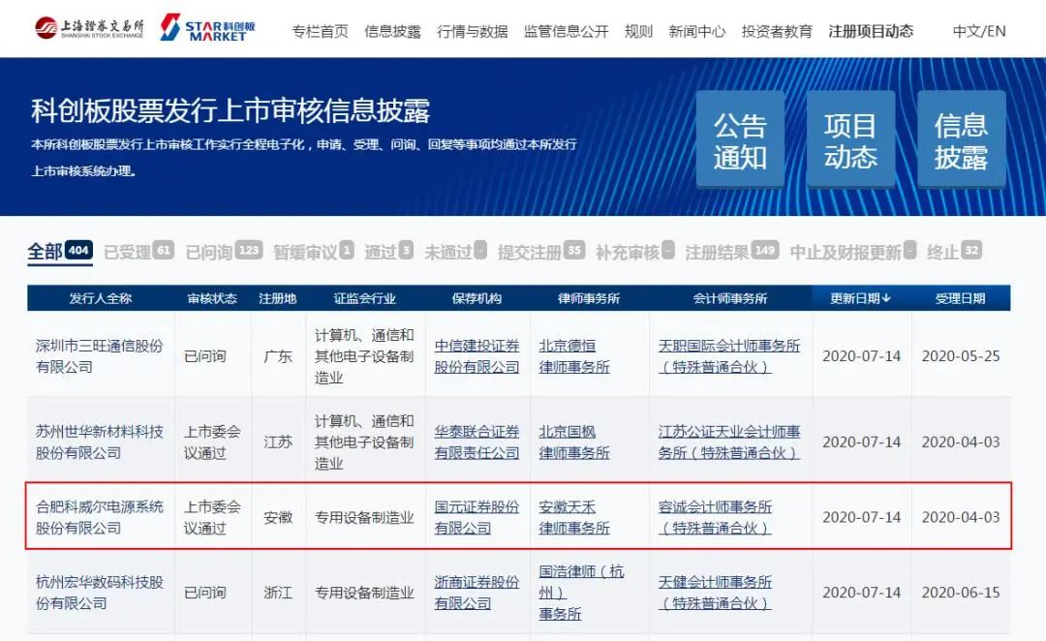Open 安徽天禾律师事务所 link
This screenshot has width=1046, height=641.
coord(574,518)
